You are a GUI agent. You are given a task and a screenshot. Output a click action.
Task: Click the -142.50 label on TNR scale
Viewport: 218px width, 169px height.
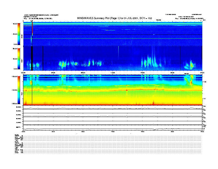coord(14,90)
